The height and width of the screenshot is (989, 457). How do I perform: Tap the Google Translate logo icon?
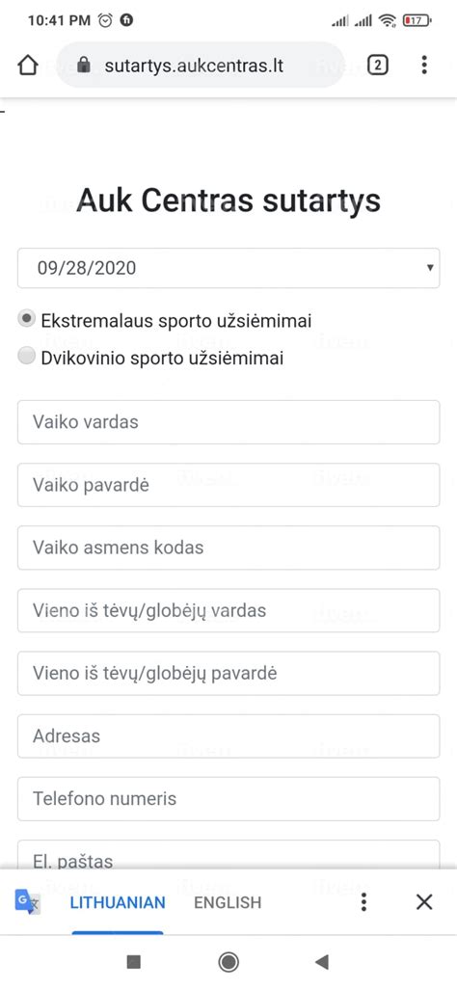[x=27, y=902]
